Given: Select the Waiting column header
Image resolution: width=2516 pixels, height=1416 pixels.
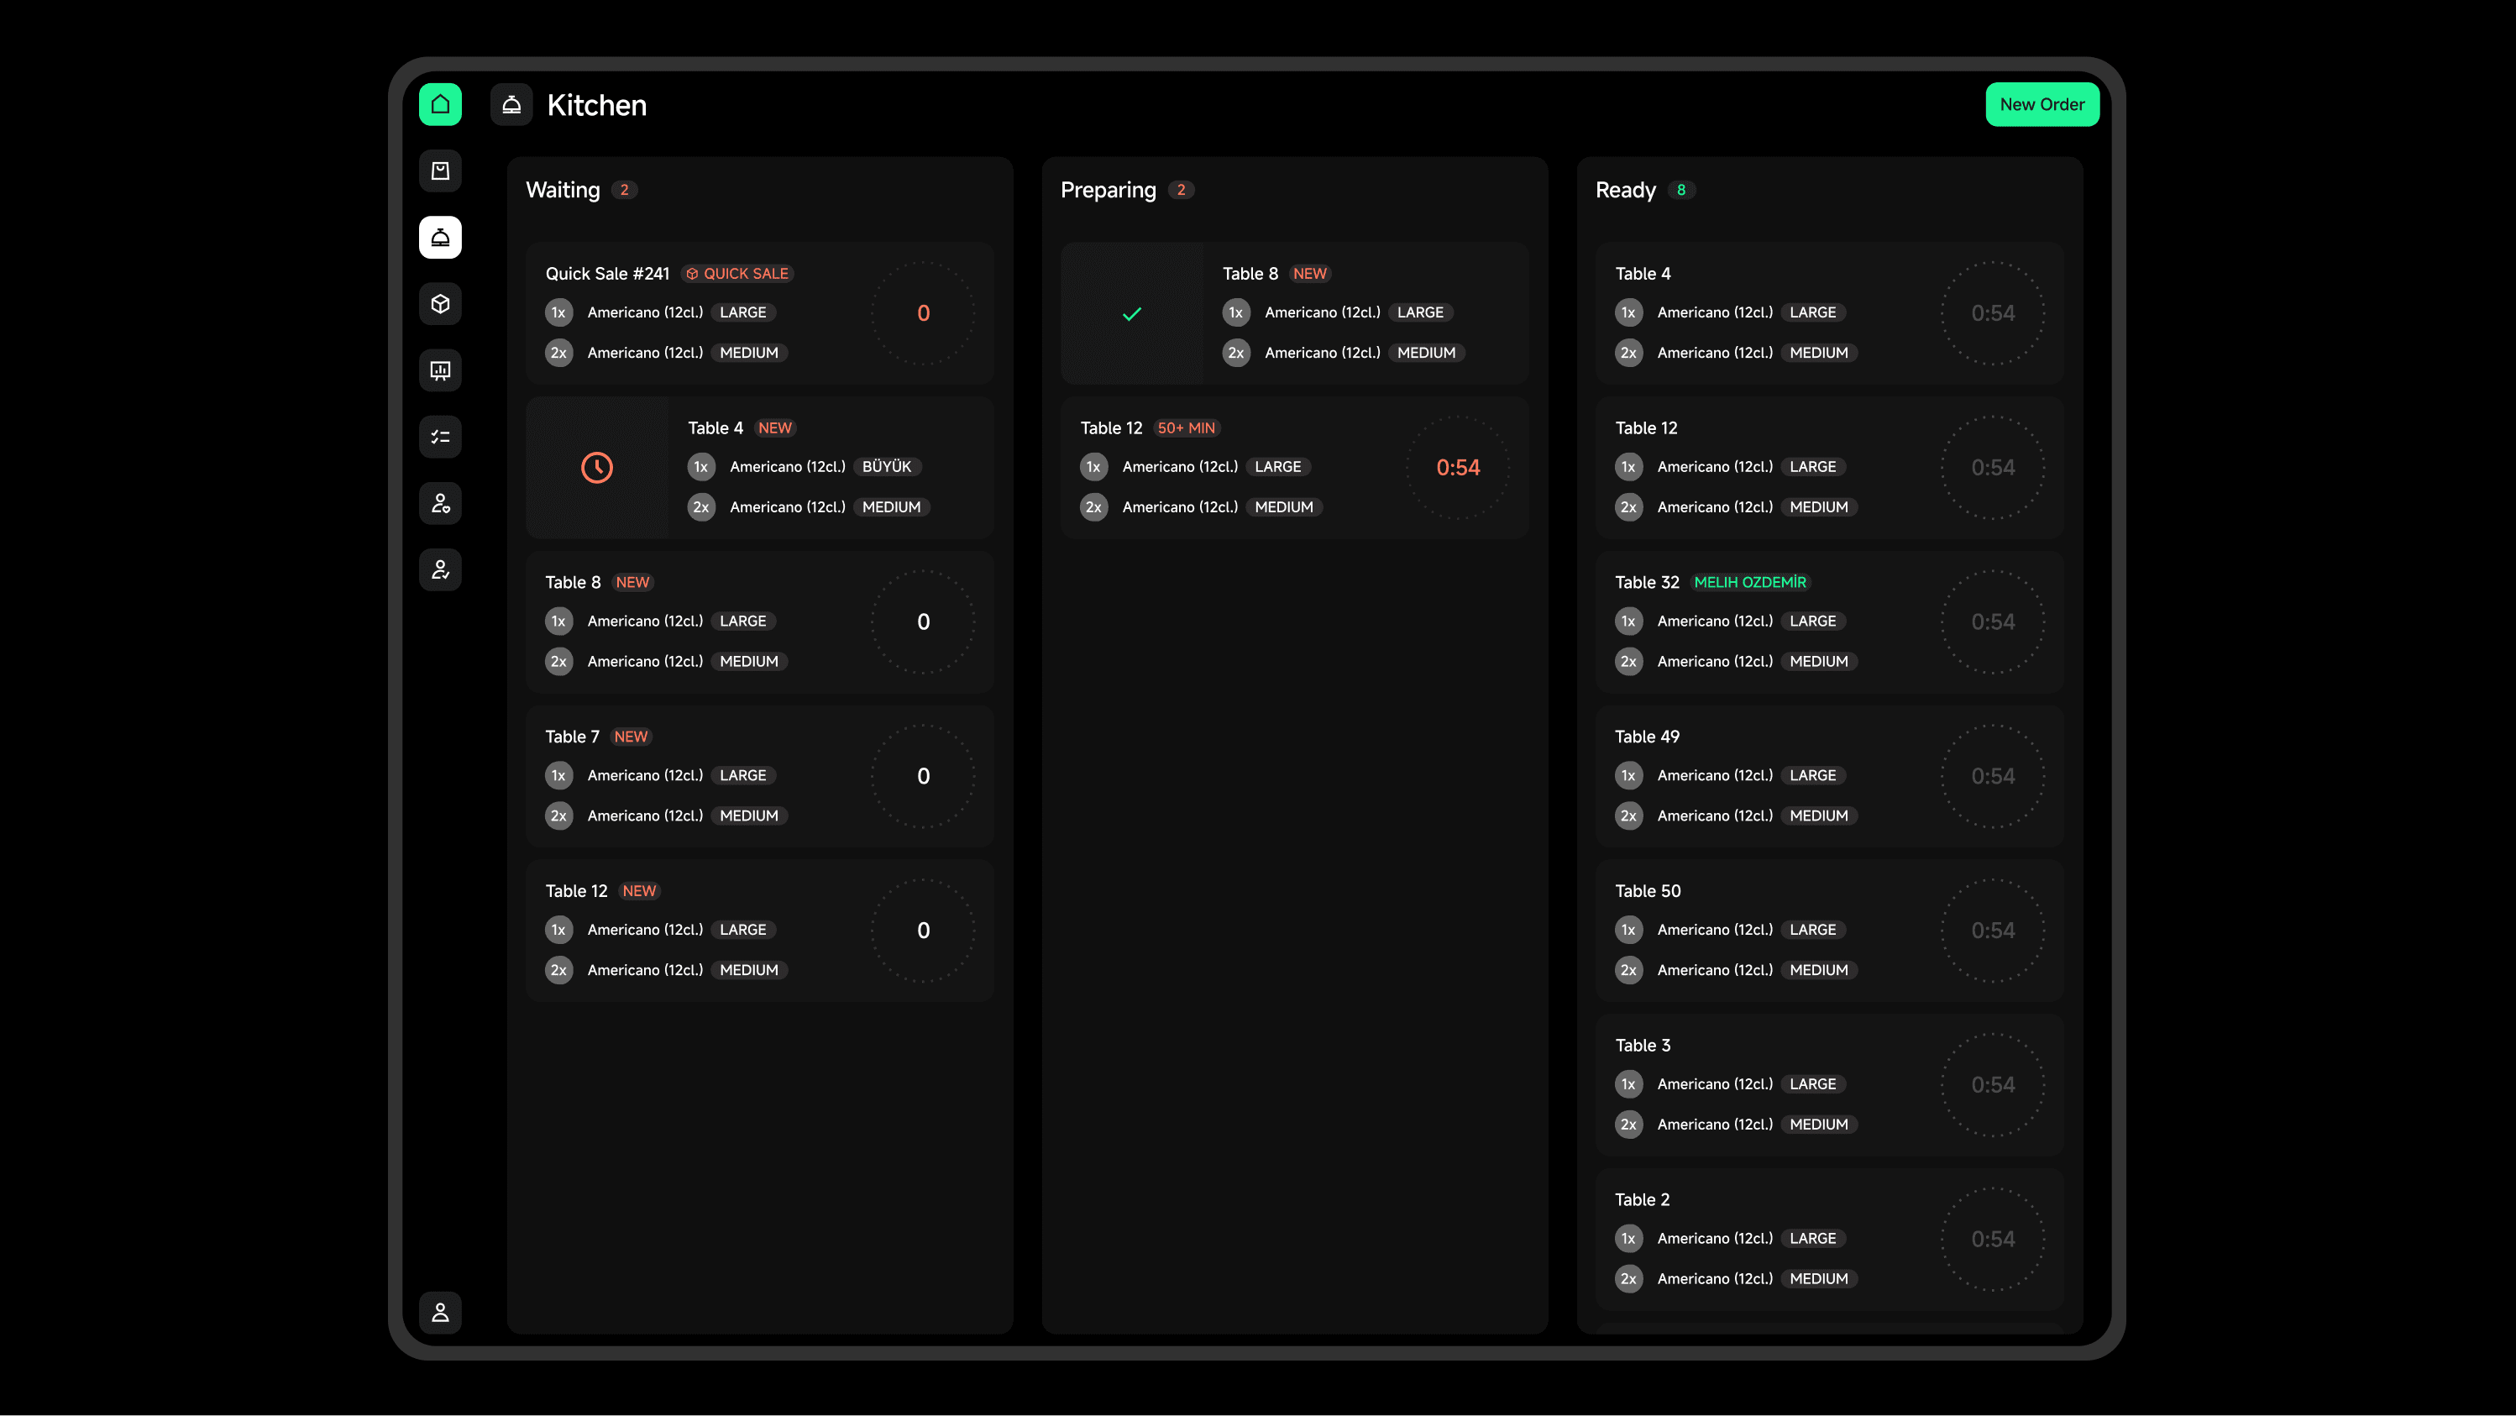Looking at the screenshot, I should pos(563,190).
